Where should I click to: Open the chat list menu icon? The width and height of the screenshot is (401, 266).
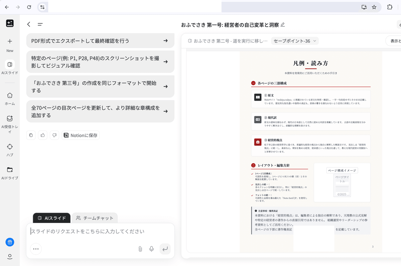coord(40,24)
